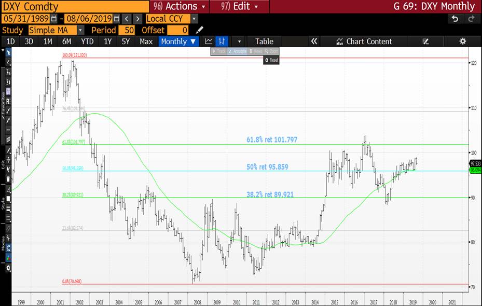Select the pointer cursor tool in annotation sidebar
The image size is (482, 306).
tap(8, 53)
